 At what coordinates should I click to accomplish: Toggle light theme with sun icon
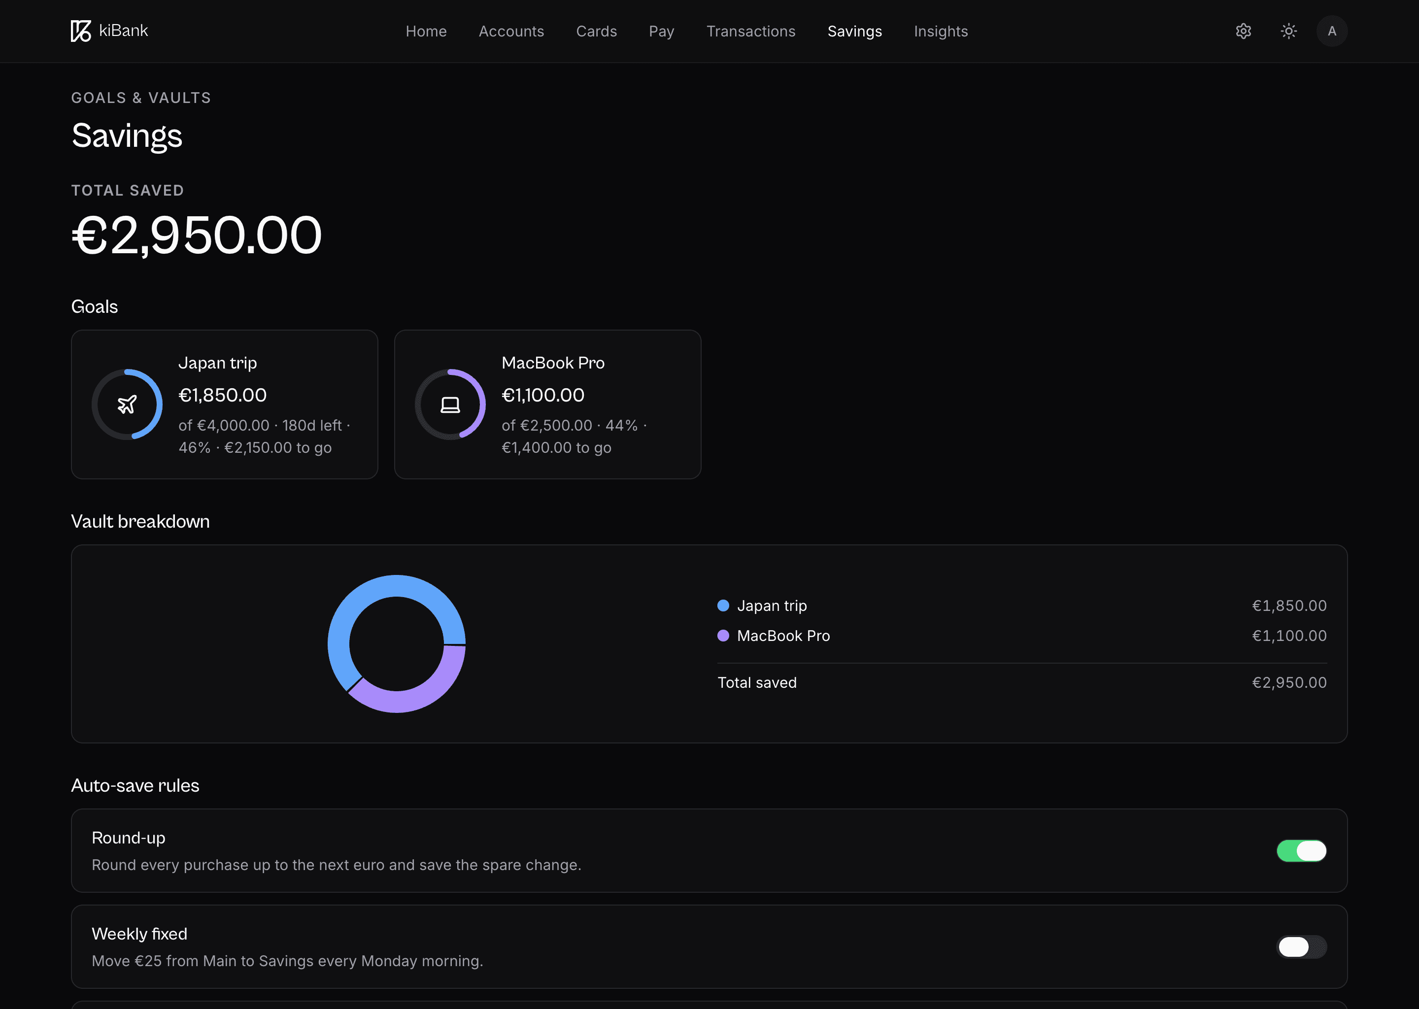coord(1288,31)
